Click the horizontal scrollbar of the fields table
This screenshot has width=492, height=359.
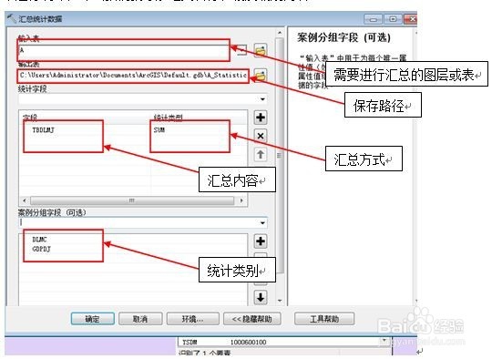pyautogui.click(x=133, y=200)
